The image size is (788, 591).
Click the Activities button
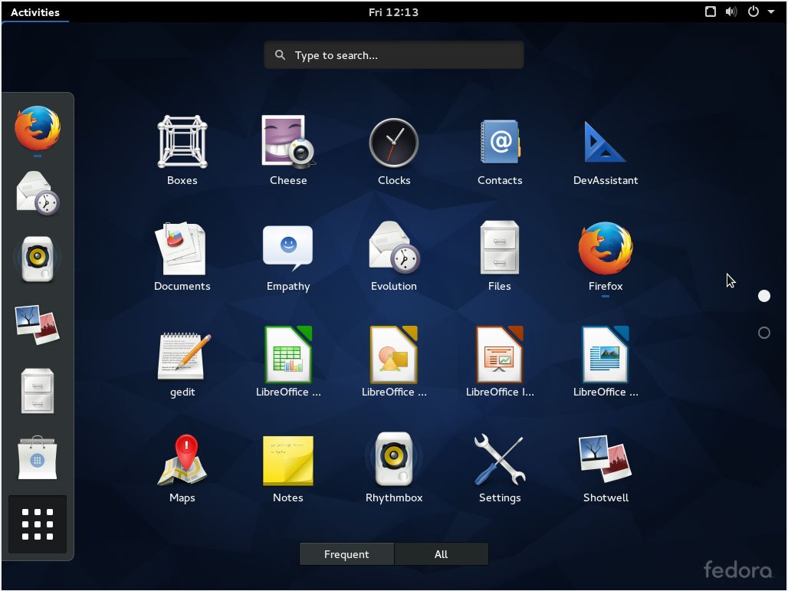[x=35, y=12]
